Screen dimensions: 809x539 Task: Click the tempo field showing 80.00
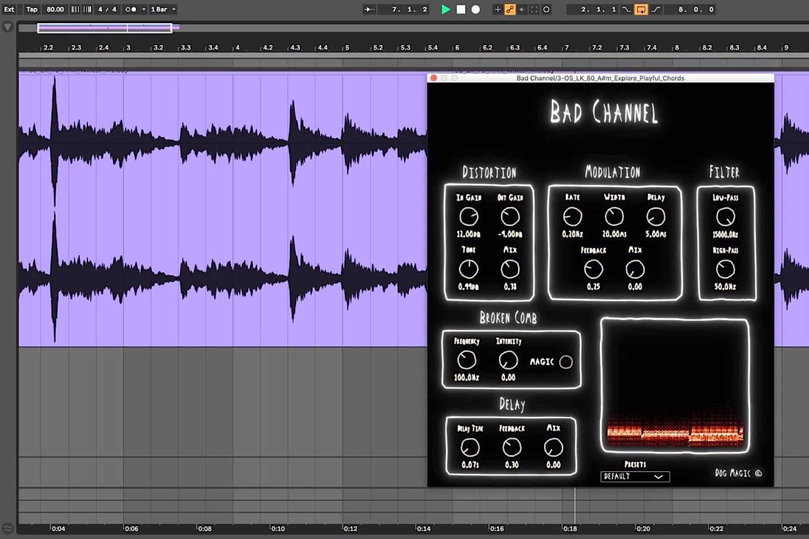55,9
